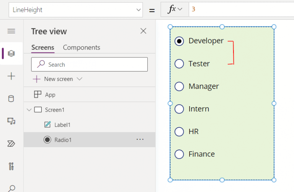The width and height of the screenshot is (294, 192).
Task: Open the hamburger menu icon
Action: click(x=11, y=31)
